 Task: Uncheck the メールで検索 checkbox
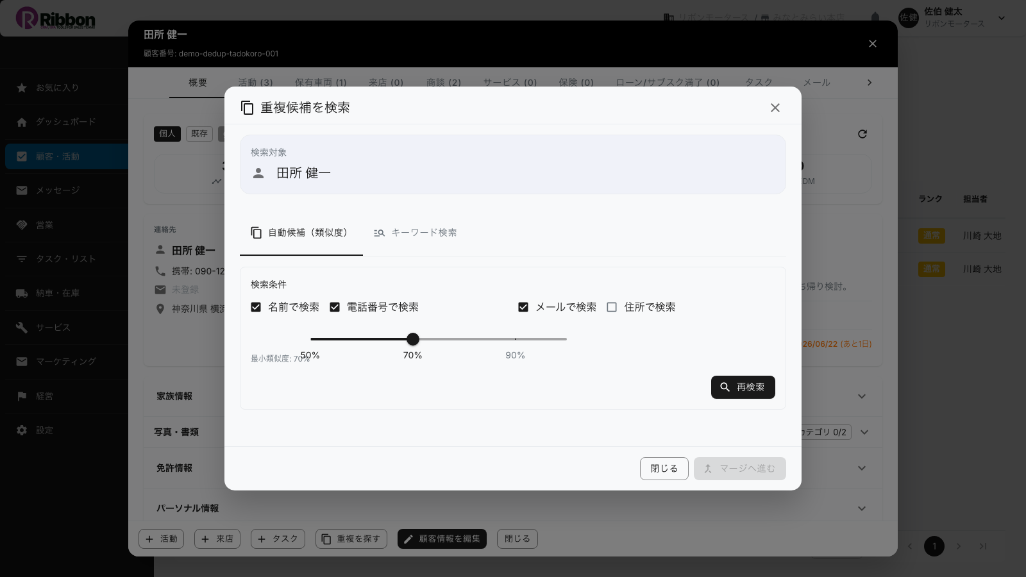(x=523, y=307)
